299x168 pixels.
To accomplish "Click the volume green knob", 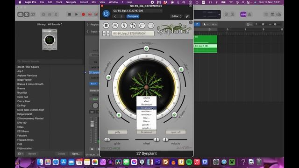I will point(174,115).
